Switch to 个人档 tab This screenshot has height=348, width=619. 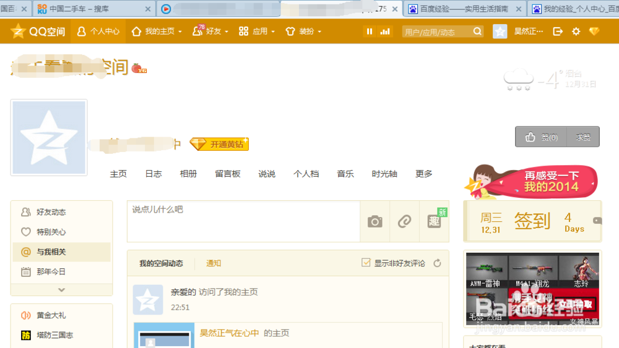click(x=306, y=174)
